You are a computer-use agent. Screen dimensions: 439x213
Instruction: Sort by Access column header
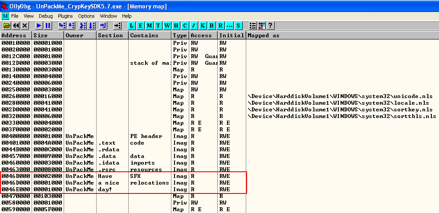204,35
